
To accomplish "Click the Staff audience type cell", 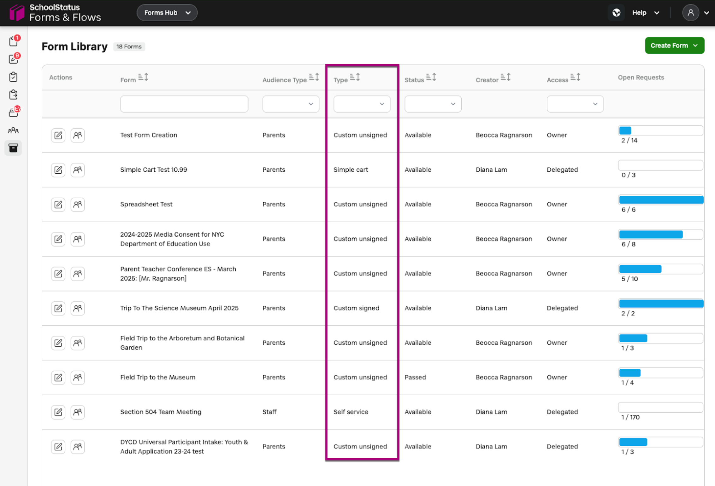I will point(269,412).
